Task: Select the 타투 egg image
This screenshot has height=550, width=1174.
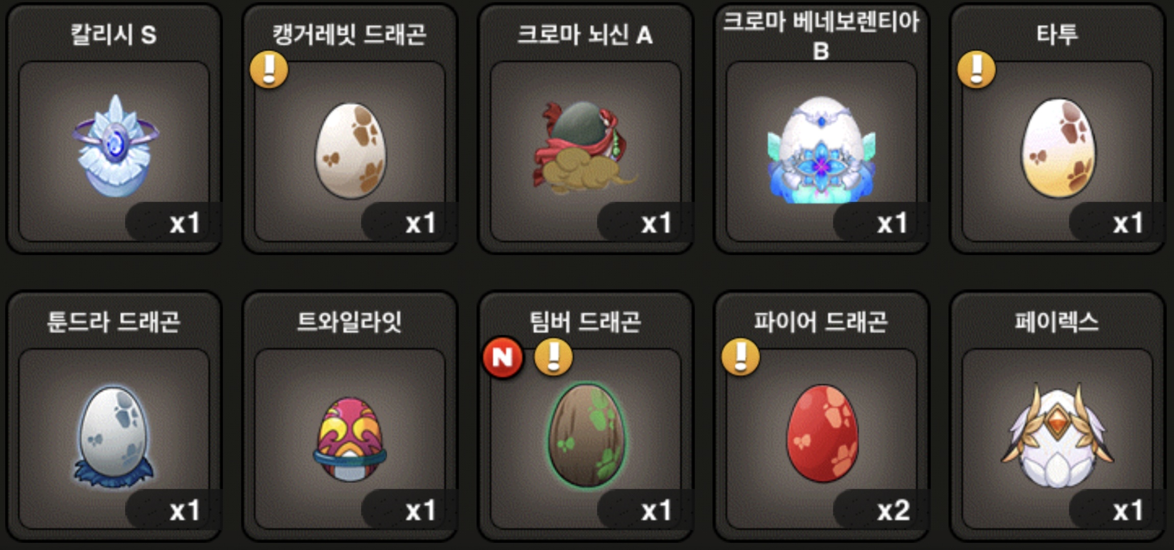Action: click(1058, 148)
